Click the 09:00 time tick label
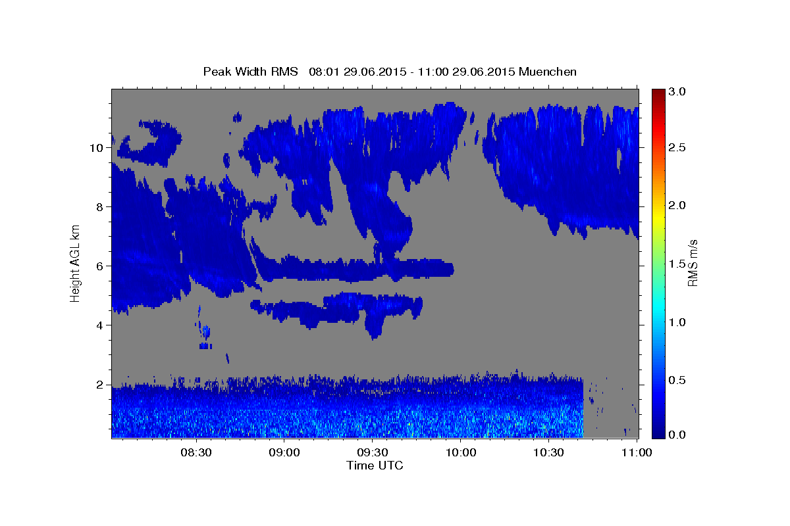The width and height of the screenshot is (790, 526). [284, 452]
